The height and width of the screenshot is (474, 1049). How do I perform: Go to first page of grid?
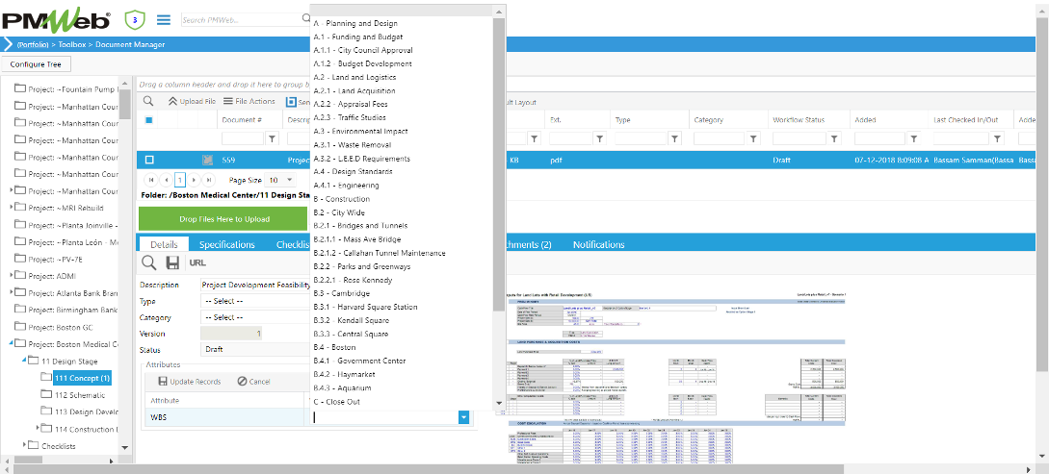[x=150, y=180]
